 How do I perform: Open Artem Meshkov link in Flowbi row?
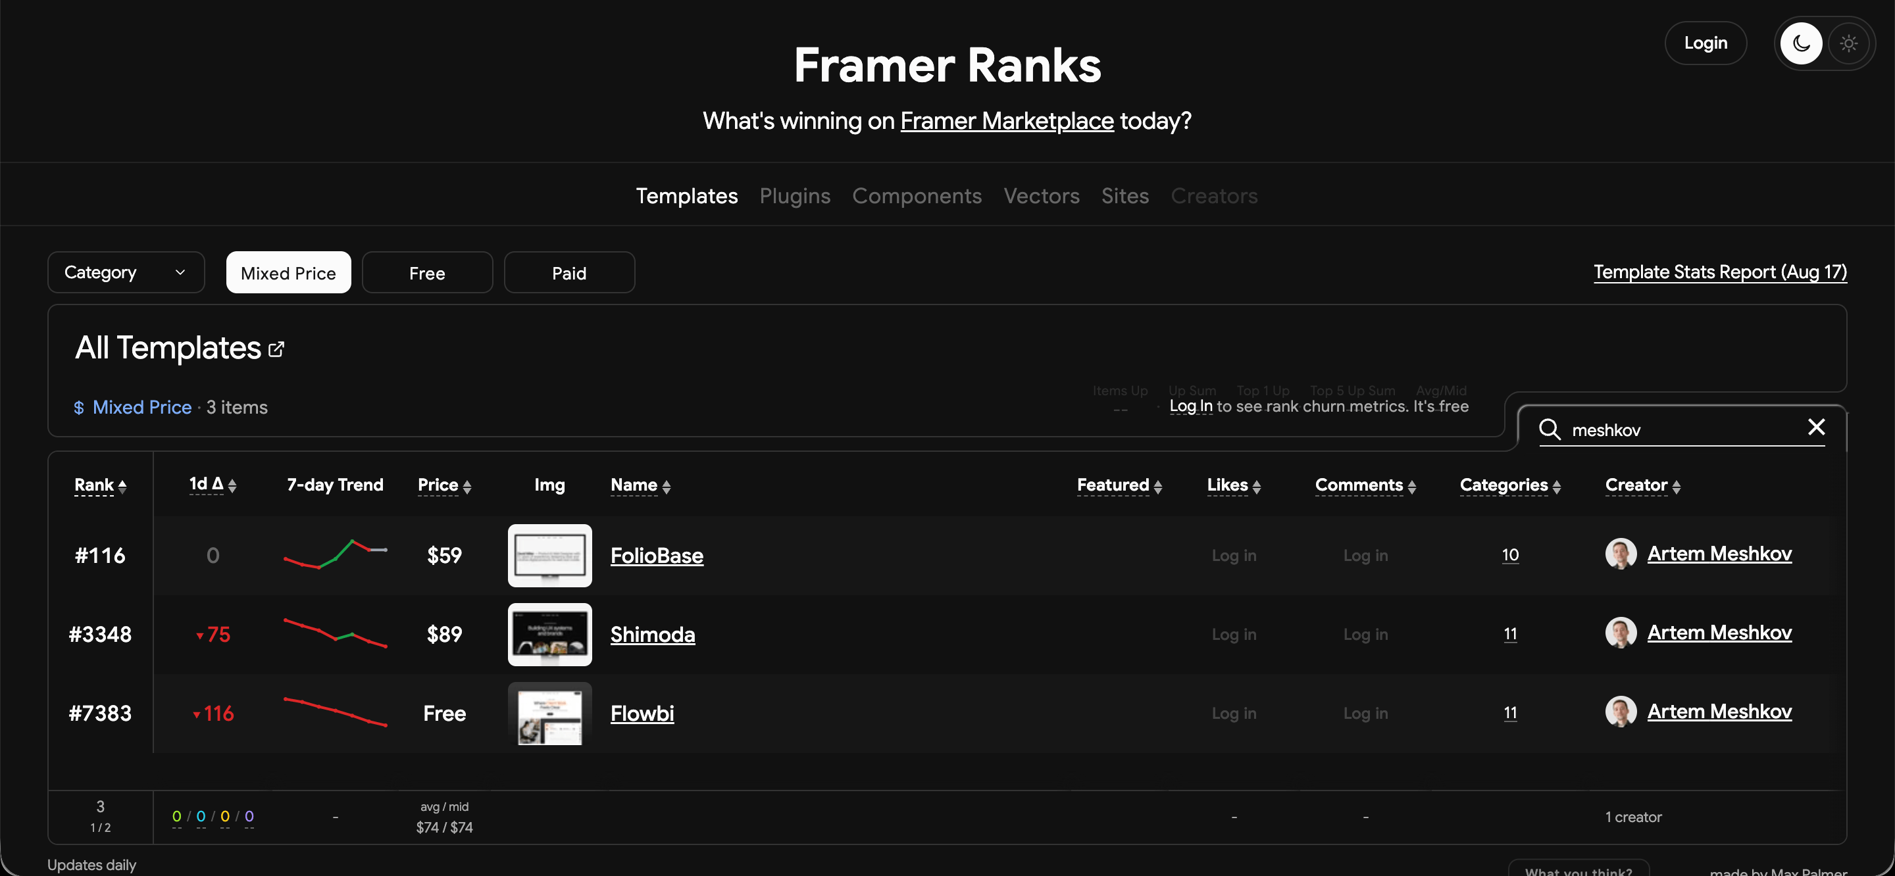(1719, 711)
